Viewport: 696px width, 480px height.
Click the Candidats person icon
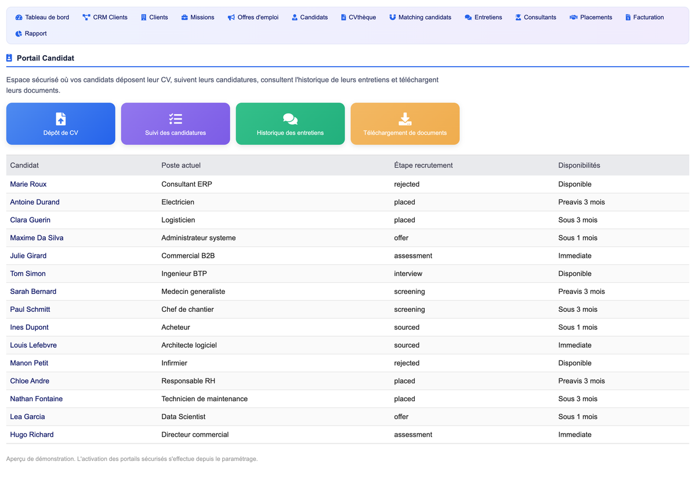pyautogui.click(x=295, y=17)
